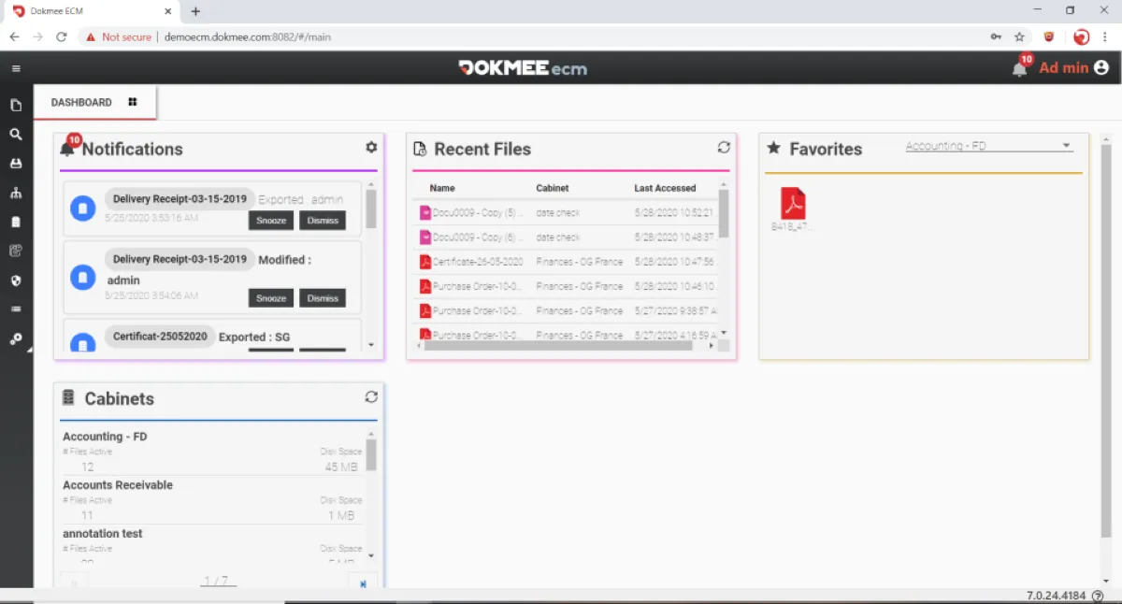Screen dimensions: 1122x604
Task: Sort Recent Files by Cabinet column
Action: click(x=553, y=188)
